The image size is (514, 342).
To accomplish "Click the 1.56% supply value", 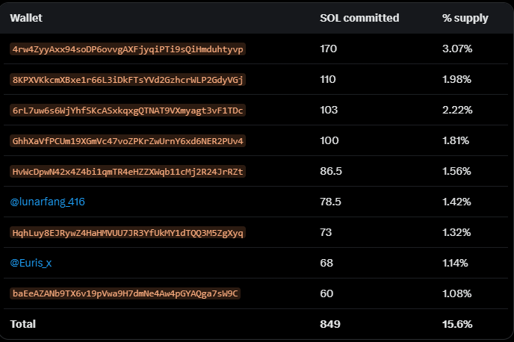I will [x=456, y=171].
